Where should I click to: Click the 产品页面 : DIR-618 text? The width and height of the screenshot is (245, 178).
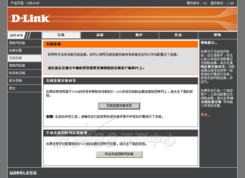click(25, 3)
